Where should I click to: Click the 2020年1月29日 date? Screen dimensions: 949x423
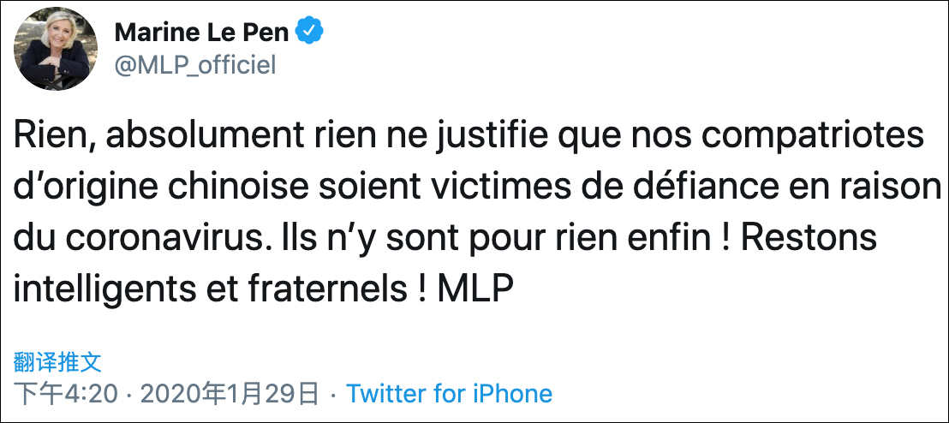(229, 394)
